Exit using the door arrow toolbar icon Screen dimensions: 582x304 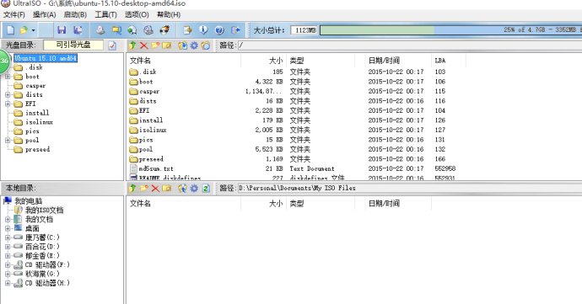(x=235, y=30)
